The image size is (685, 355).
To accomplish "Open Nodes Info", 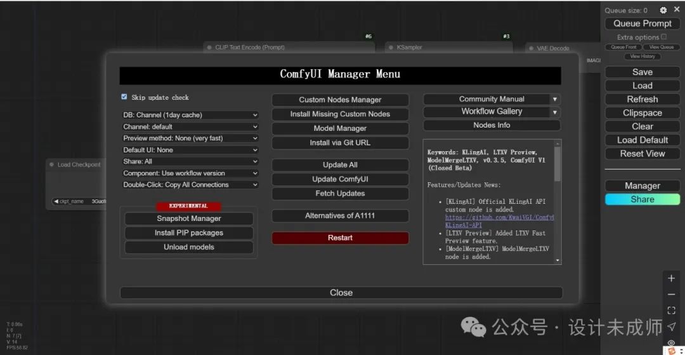I will tap(492, 125).
